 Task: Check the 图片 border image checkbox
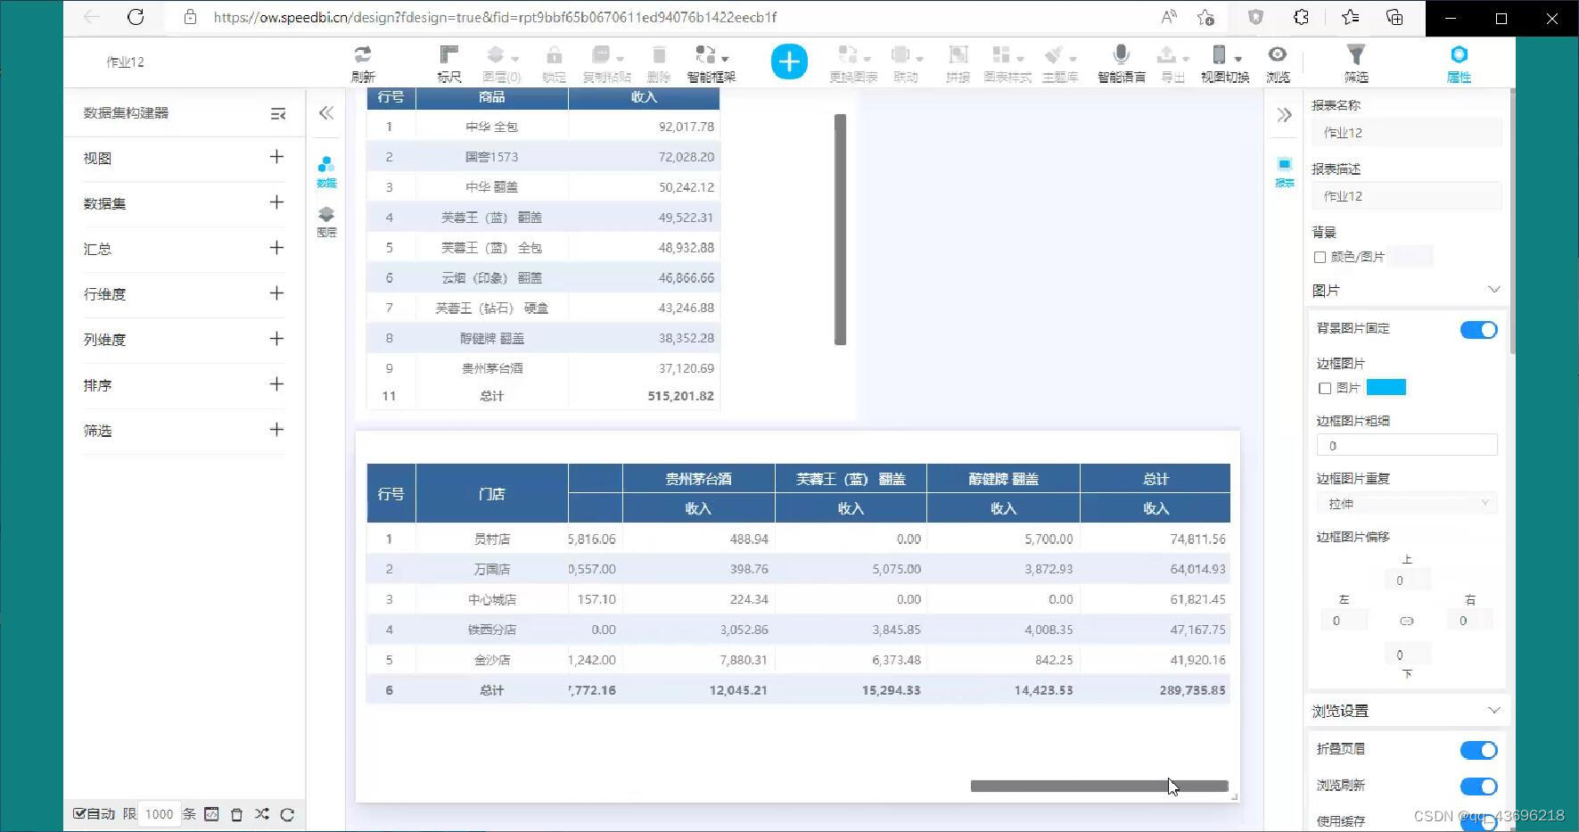(x=1325, y=388)
